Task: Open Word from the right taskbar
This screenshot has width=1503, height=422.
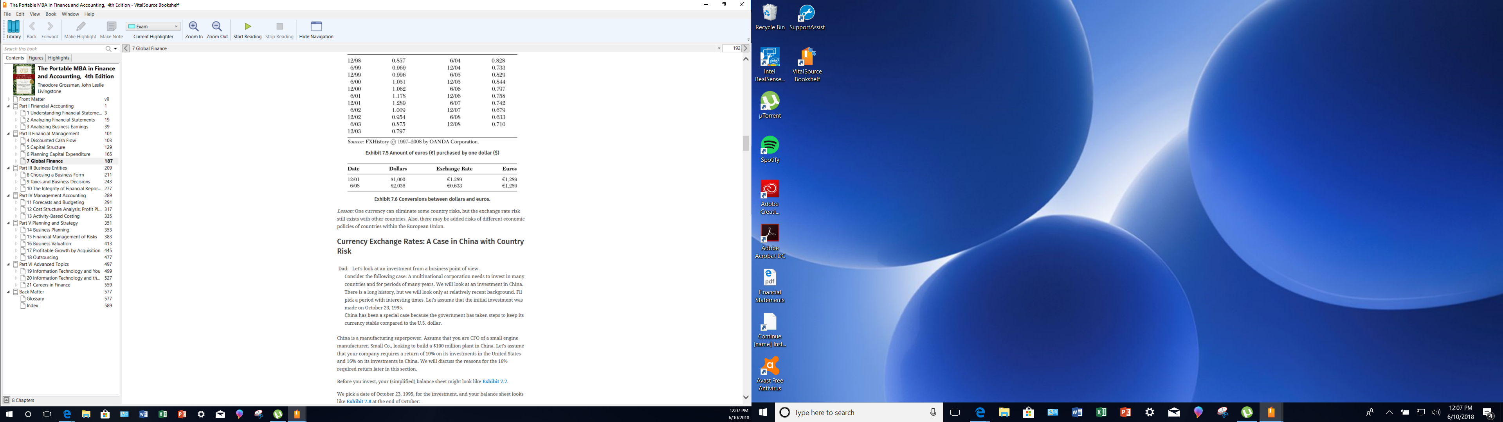Action: 1077,413
